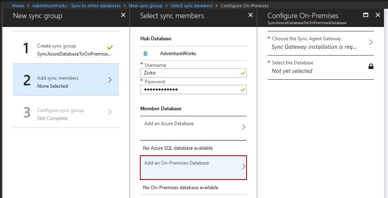Close the Select sync members blade

tap(251, 15)
